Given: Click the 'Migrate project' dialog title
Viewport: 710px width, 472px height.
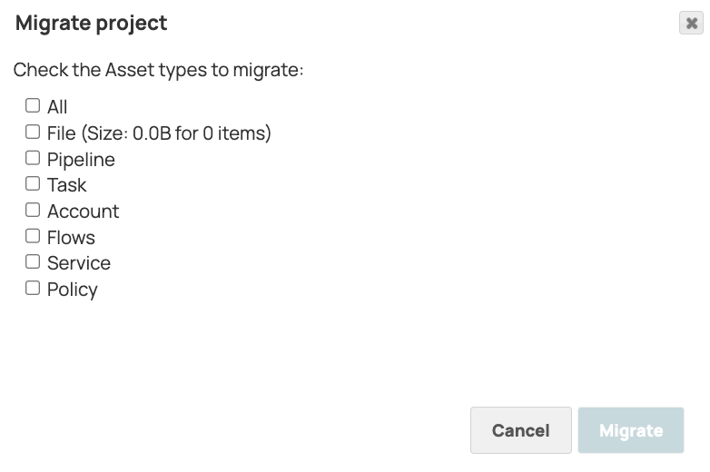Looking at the screenshot, I should 92,24.
